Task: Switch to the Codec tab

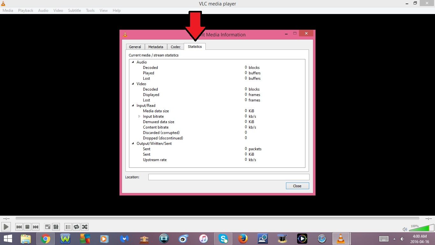Action: click(175, 47)
